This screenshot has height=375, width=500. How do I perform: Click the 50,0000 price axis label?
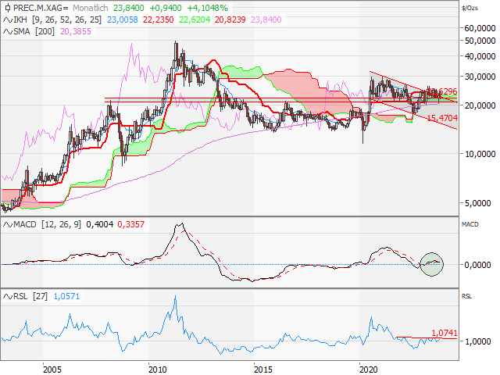tap(480, 41)
